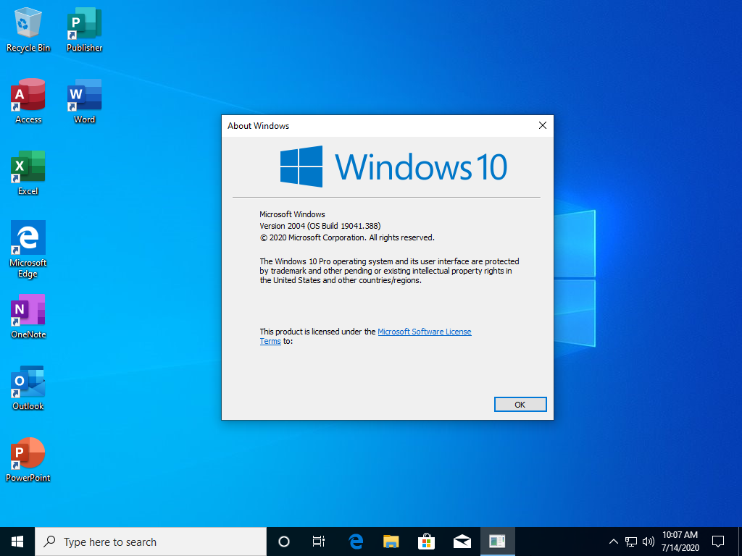Viewport: 742px width, 556px height.
Task: Launch Edge from the taskbar
Action: point(355,542)
